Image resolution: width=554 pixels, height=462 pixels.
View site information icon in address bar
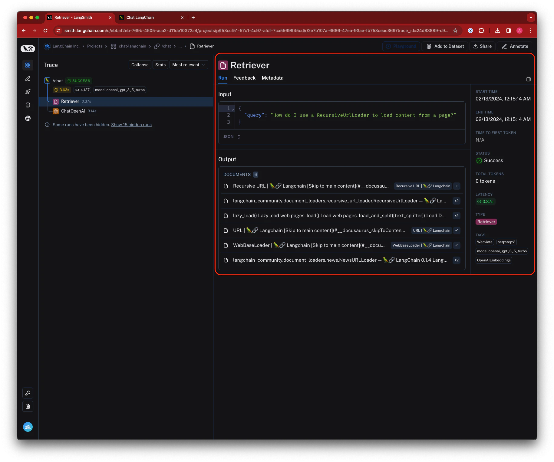point(59,31)
